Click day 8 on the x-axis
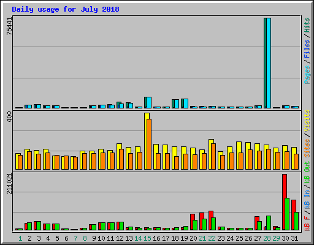The height and width of the screenshot is (245, 314). pyautogui.click(x=85, y=238)
